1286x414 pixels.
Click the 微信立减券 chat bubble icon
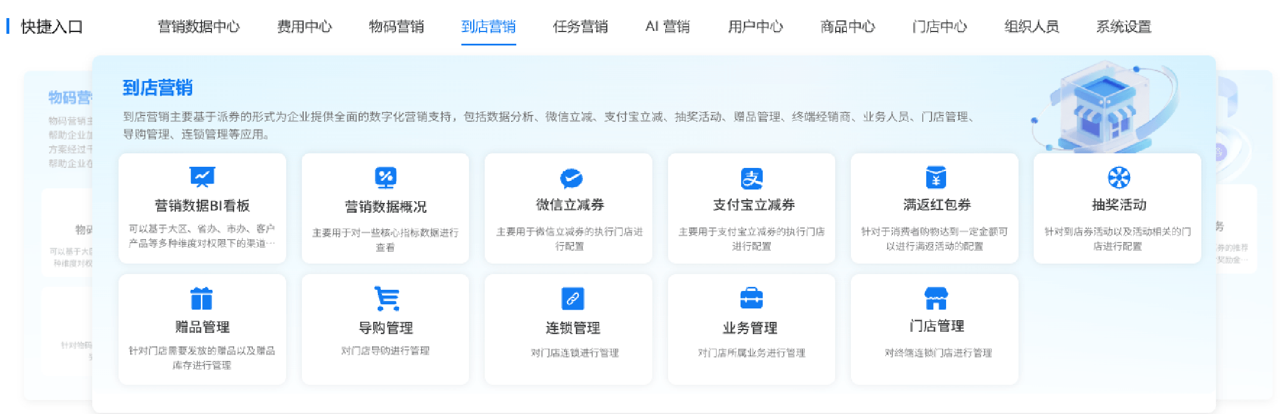(571, 178)
